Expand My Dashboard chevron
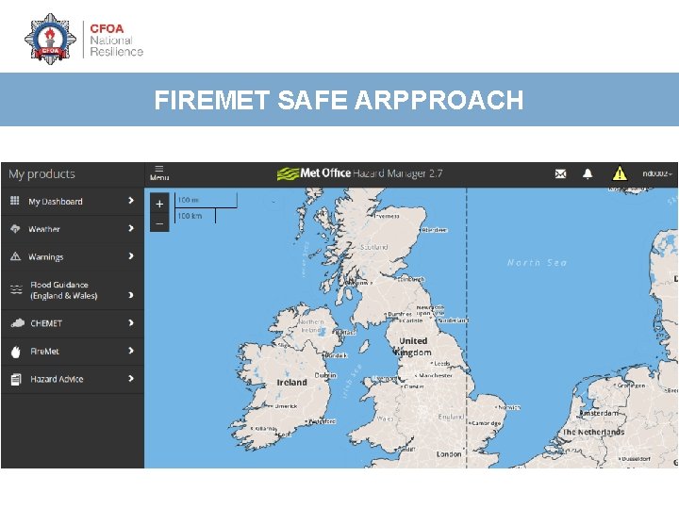The width and height of the screenshot is (679, 509). pyautogui.click(x=131, y=201)
